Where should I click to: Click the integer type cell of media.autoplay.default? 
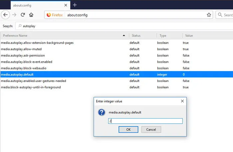coord(162,75)
